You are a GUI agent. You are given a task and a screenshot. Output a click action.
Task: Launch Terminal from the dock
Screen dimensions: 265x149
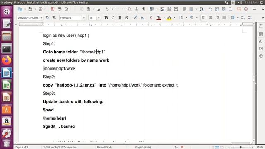7,48
